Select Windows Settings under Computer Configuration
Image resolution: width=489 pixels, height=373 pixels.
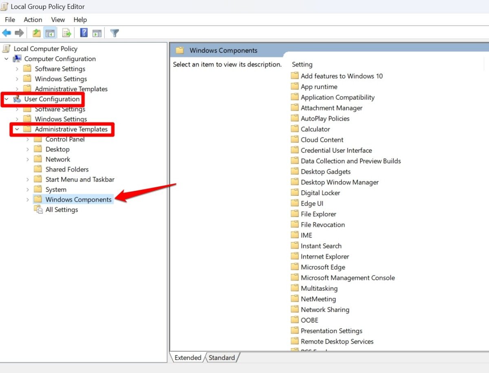click(x=61, y=79)
